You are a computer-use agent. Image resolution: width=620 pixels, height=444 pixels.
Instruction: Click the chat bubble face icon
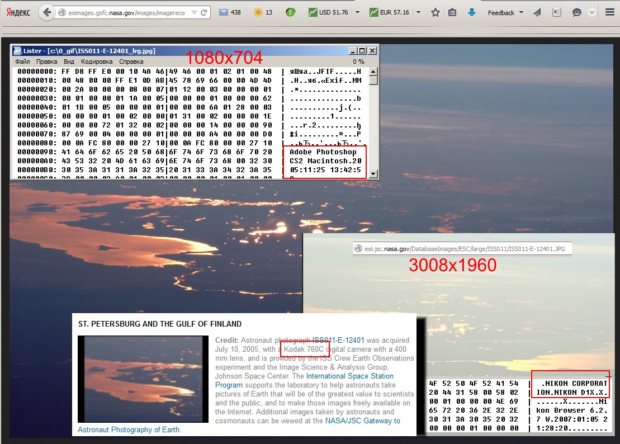576,13
